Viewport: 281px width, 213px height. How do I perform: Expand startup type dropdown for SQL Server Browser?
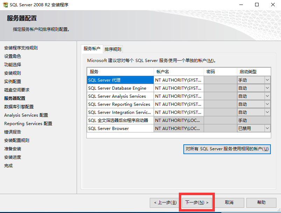coord(267,128)
